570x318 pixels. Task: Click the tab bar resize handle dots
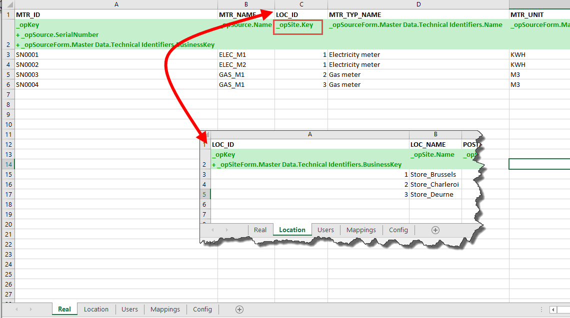pos(541,310)
